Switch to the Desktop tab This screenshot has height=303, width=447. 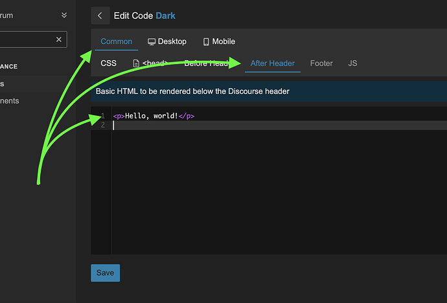click(167, 41)
